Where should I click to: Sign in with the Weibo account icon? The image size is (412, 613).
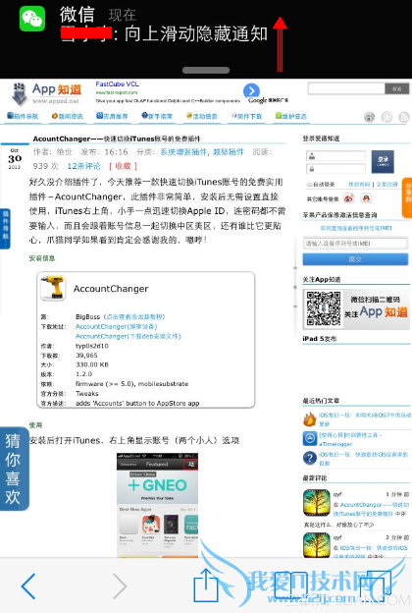coord(349,198)
